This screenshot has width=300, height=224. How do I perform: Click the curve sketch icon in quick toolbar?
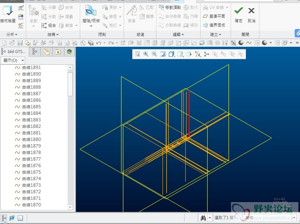click(249, 43)
